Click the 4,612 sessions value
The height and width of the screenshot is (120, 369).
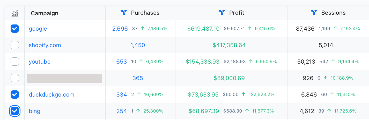coord(307,111)
